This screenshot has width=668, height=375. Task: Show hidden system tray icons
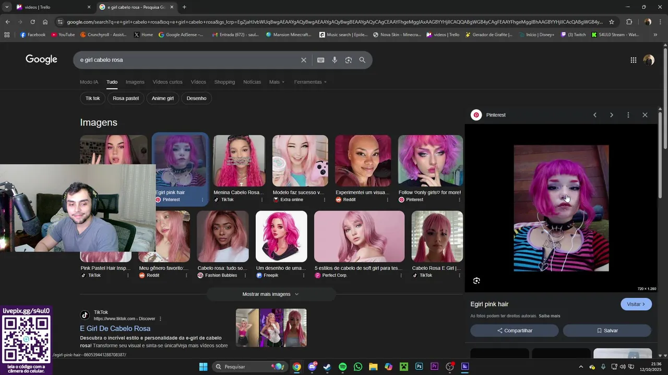(x=580, y=367)
